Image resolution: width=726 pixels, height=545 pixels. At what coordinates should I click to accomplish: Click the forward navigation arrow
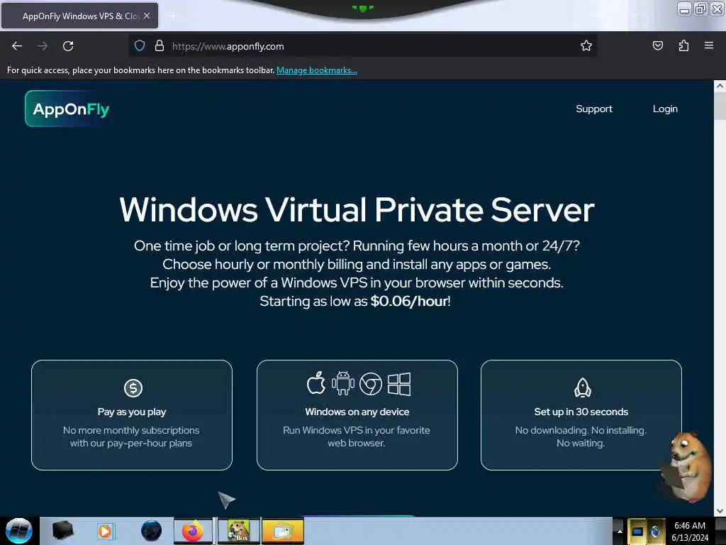pyautogui.click(x=43, y=46)
